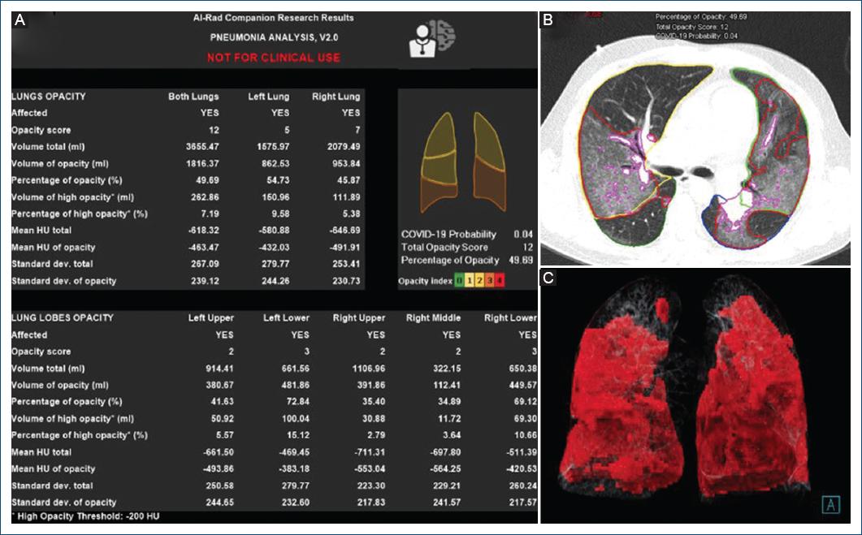The height and width of the screenshot is (535, 862).
Task: Click the LUNG LOBES OPACITY table header
Action: click(63, 317)
